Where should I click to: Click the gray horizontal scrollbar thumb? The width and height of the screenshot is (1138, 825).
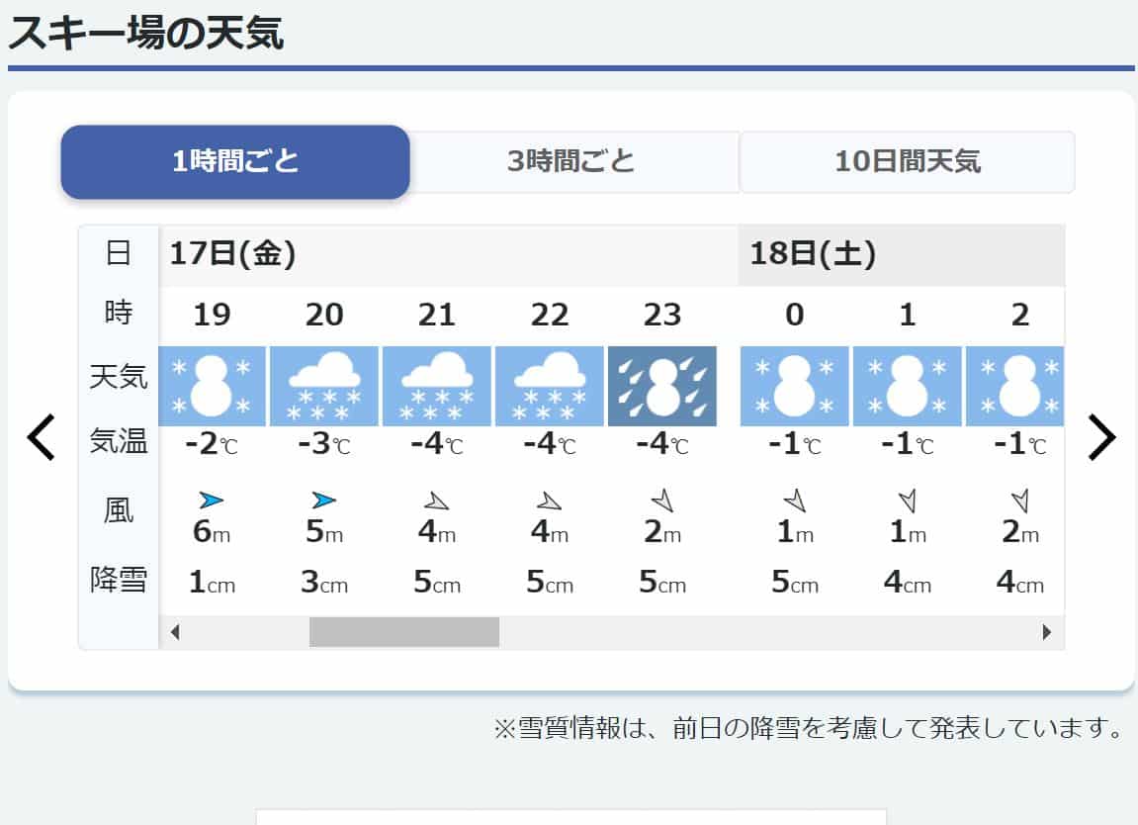click(x=404, y=632)
